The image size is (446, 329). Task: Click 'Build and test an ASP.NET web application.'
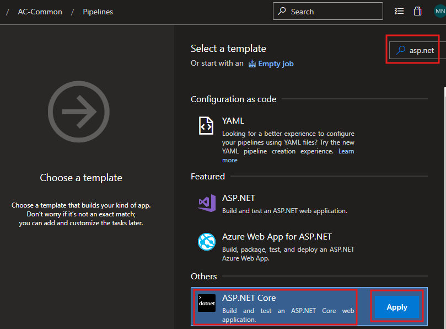(284, 211)
